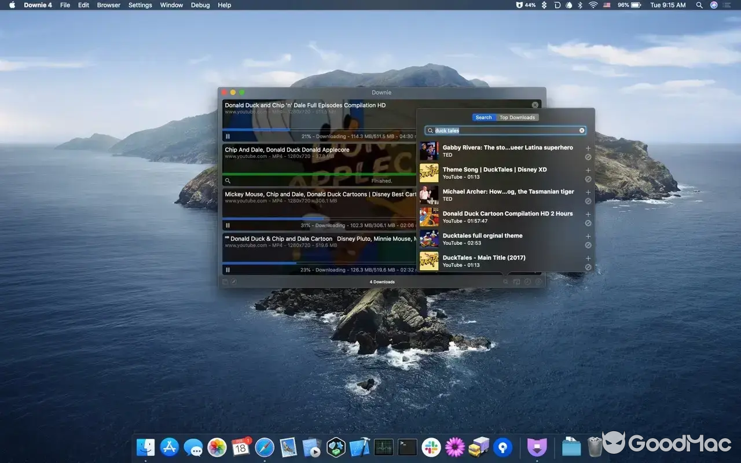Block the Gabby Rivera TED result icon

588,157
